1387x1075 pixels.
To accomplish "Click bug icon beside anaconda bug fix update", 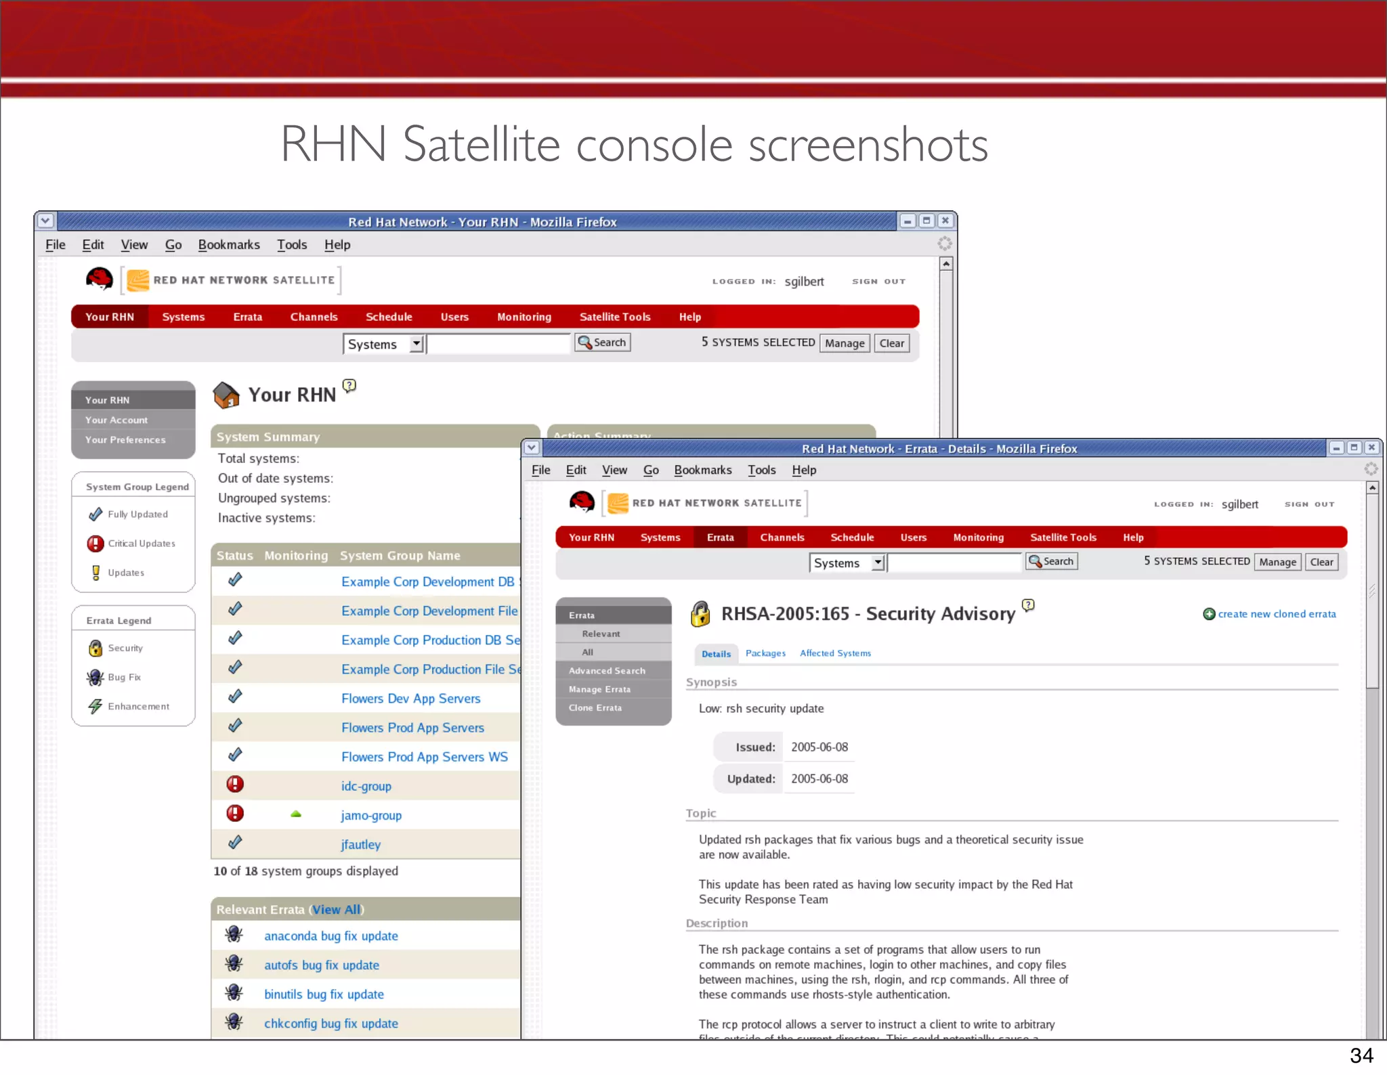I will [234, 934].
